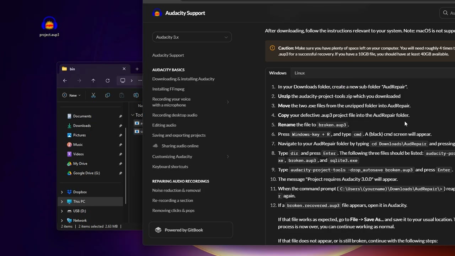Switch to the Linux instructions tab
This screenshot has height=256, width=455.
(x=300, y=73)
